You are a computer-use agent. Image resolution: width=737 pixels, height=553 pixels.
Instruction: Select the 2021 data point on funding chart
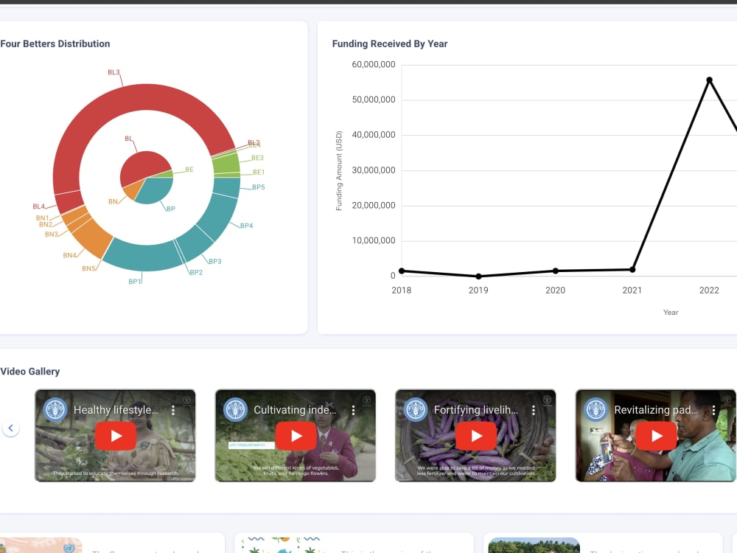[x=632, y=269]
